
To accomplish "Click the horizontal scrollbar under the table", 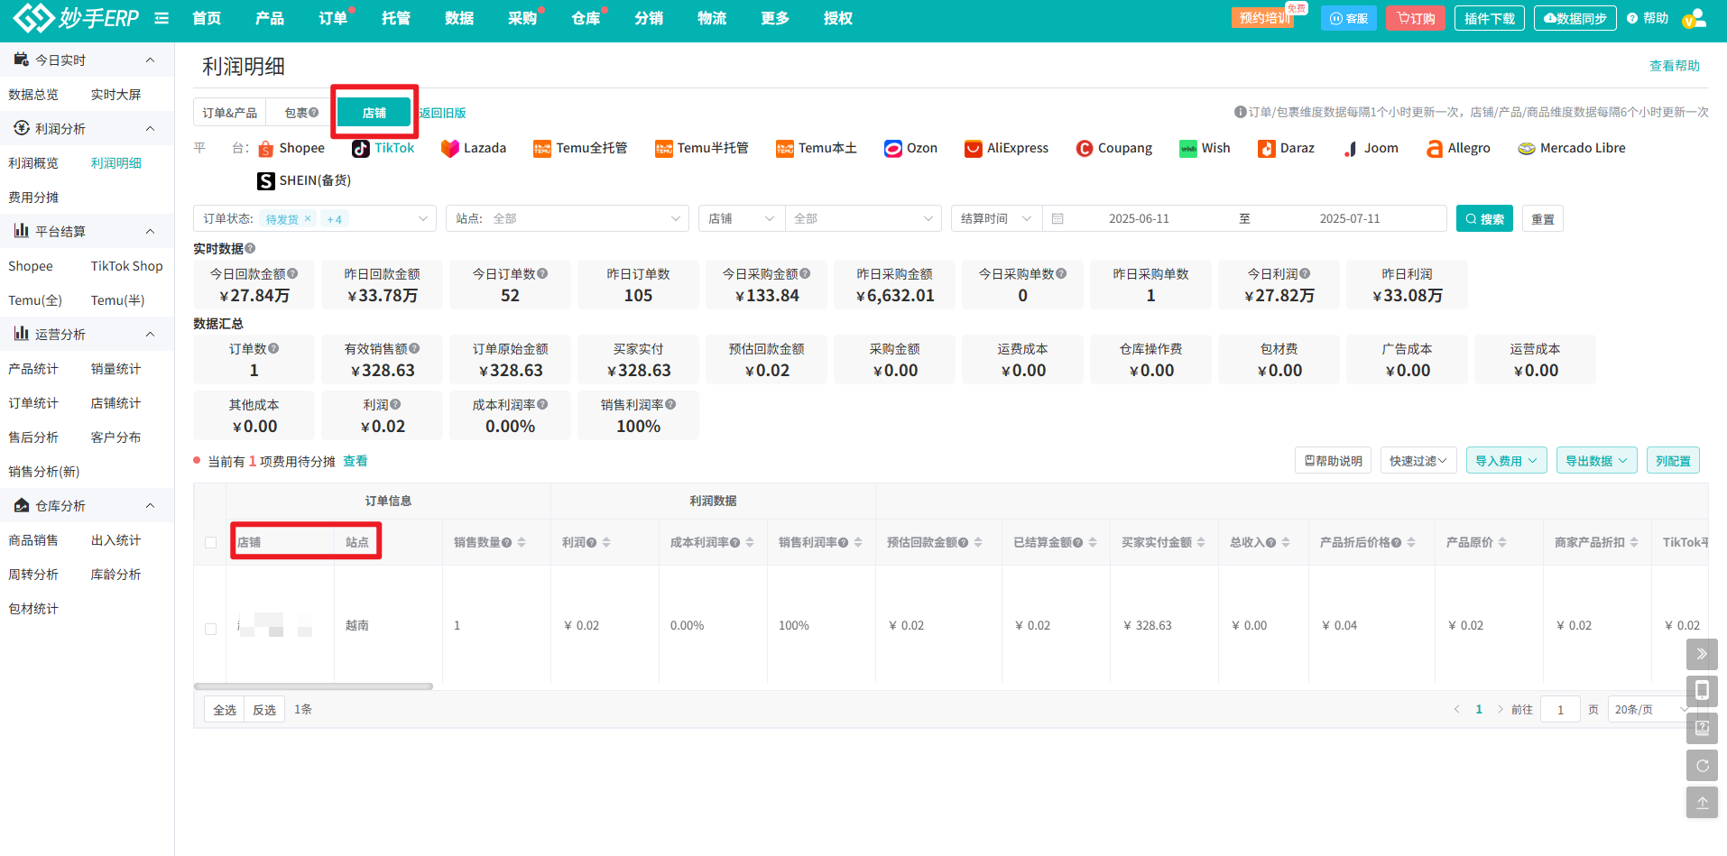I will pyautogui.click(x=313, y=686).
